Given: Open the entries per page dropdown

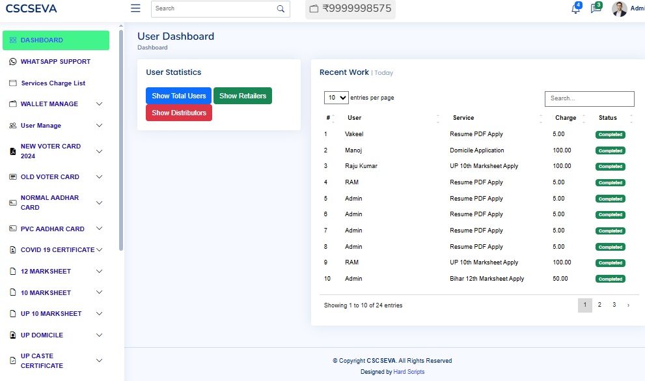Looking at the screenshot, I should (x=336, y=98).
